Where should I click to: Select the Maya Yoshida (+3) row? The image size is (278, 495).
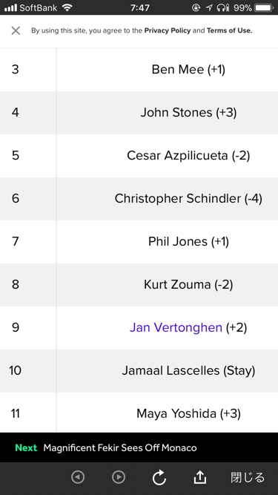point(139,413)
